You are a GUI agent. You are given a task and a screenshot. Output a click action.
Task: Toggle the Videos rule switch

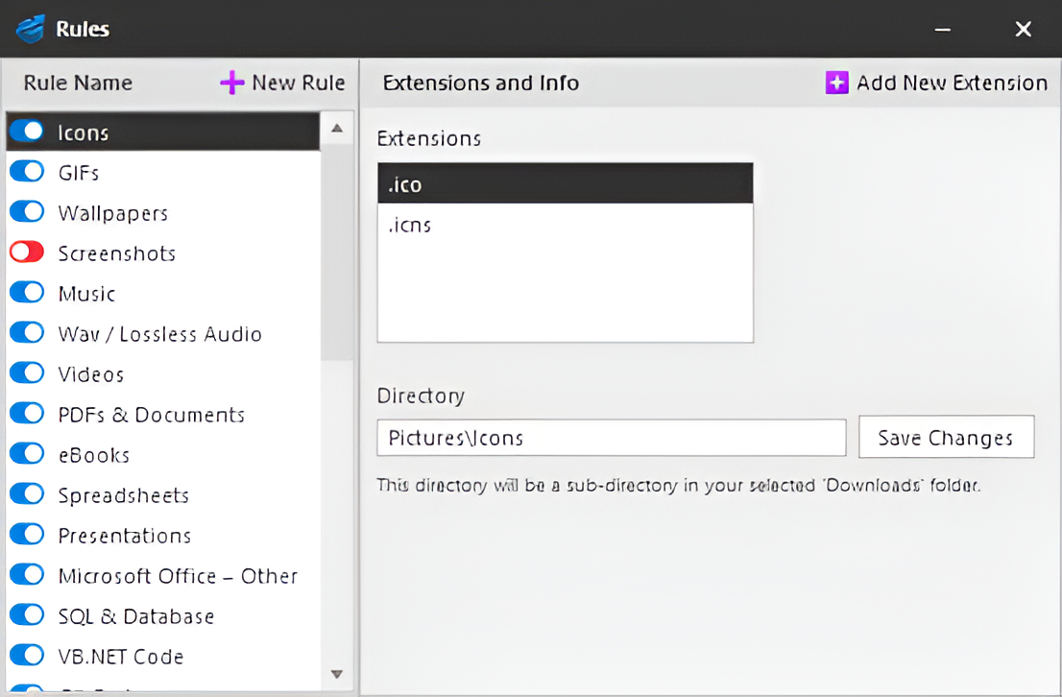(27, 373)
